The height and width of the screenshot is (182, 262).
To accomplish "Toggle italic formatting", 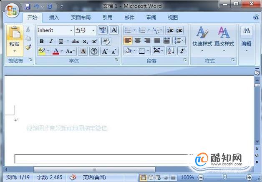I will point(51,41).
